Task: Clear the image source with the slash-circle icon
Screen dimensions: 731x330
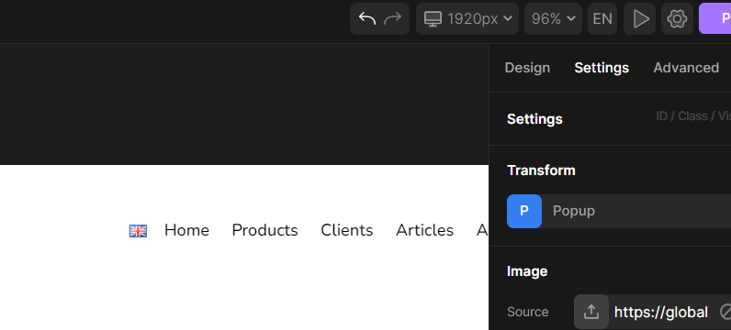Action: tap(725, 312)
